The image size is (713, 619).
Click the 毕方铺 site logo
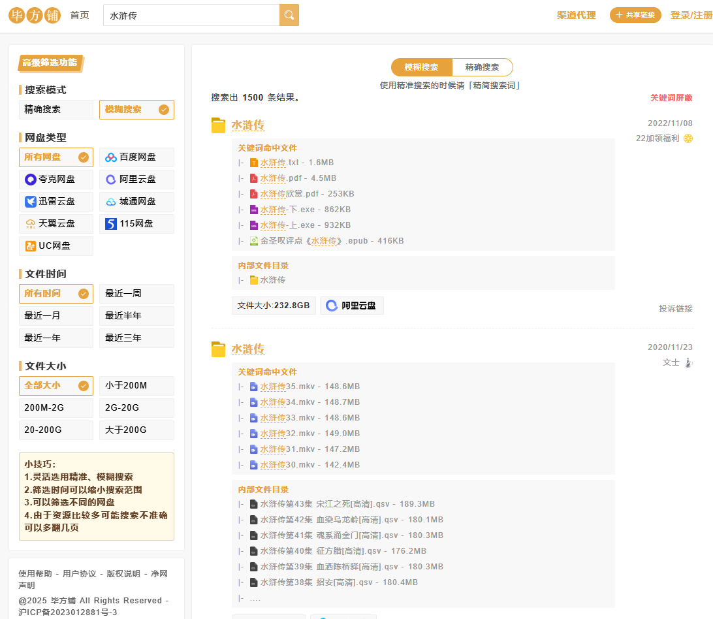35,15
